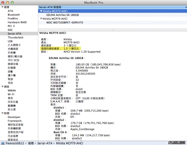Select second NVidia MCP79 AHCI controller row
This screenshot has height=145, width=187.
(x=112, y=19)
